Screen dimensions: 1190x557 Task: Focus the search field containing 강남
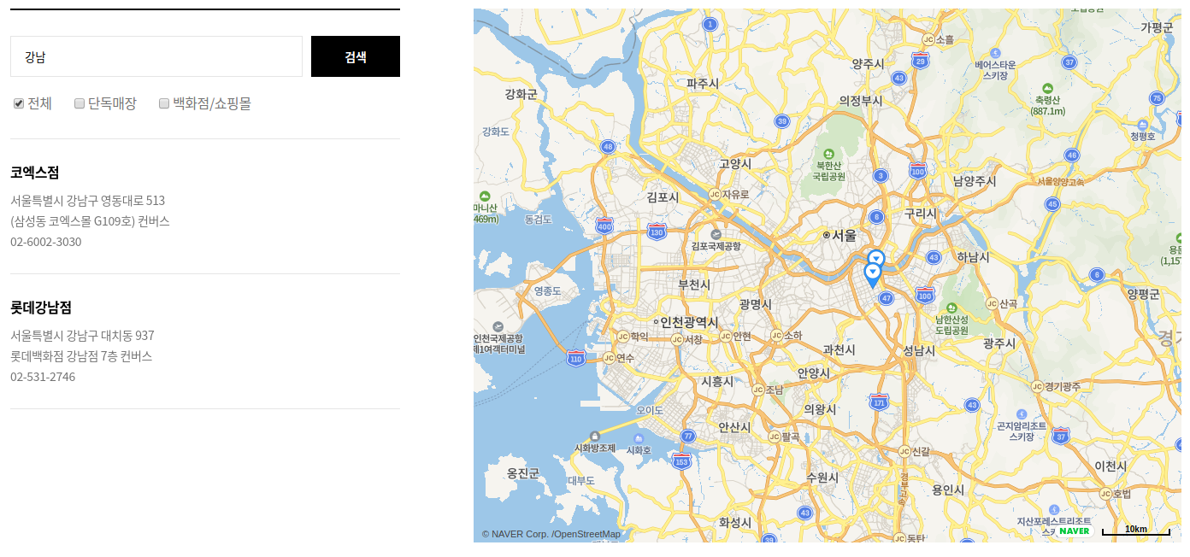pyautogui.click(x=156, y=56)
